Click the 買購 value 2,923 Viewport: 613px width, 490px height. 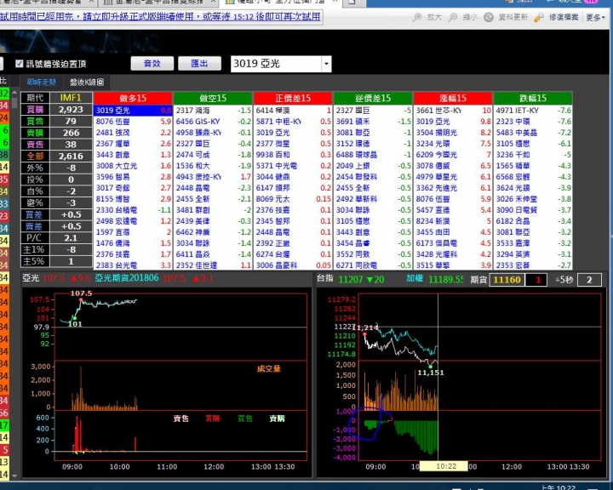pyautogui.click(x=71, y=110)
